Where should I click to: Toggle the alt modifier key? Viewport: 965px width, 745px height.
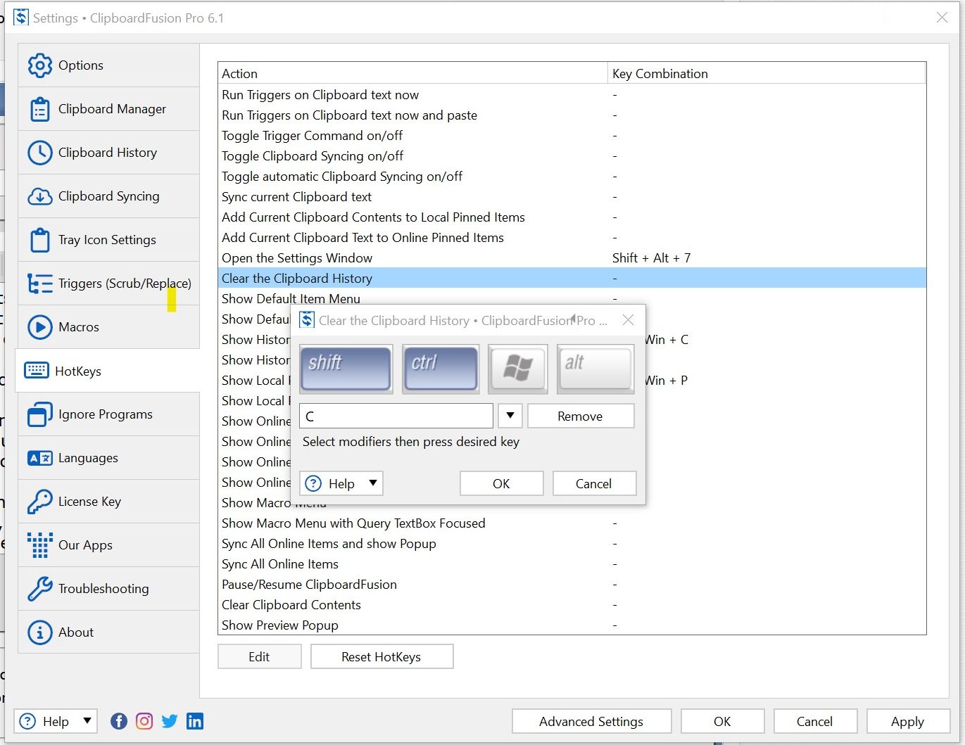pyautogui.click(x=595, y=369)
